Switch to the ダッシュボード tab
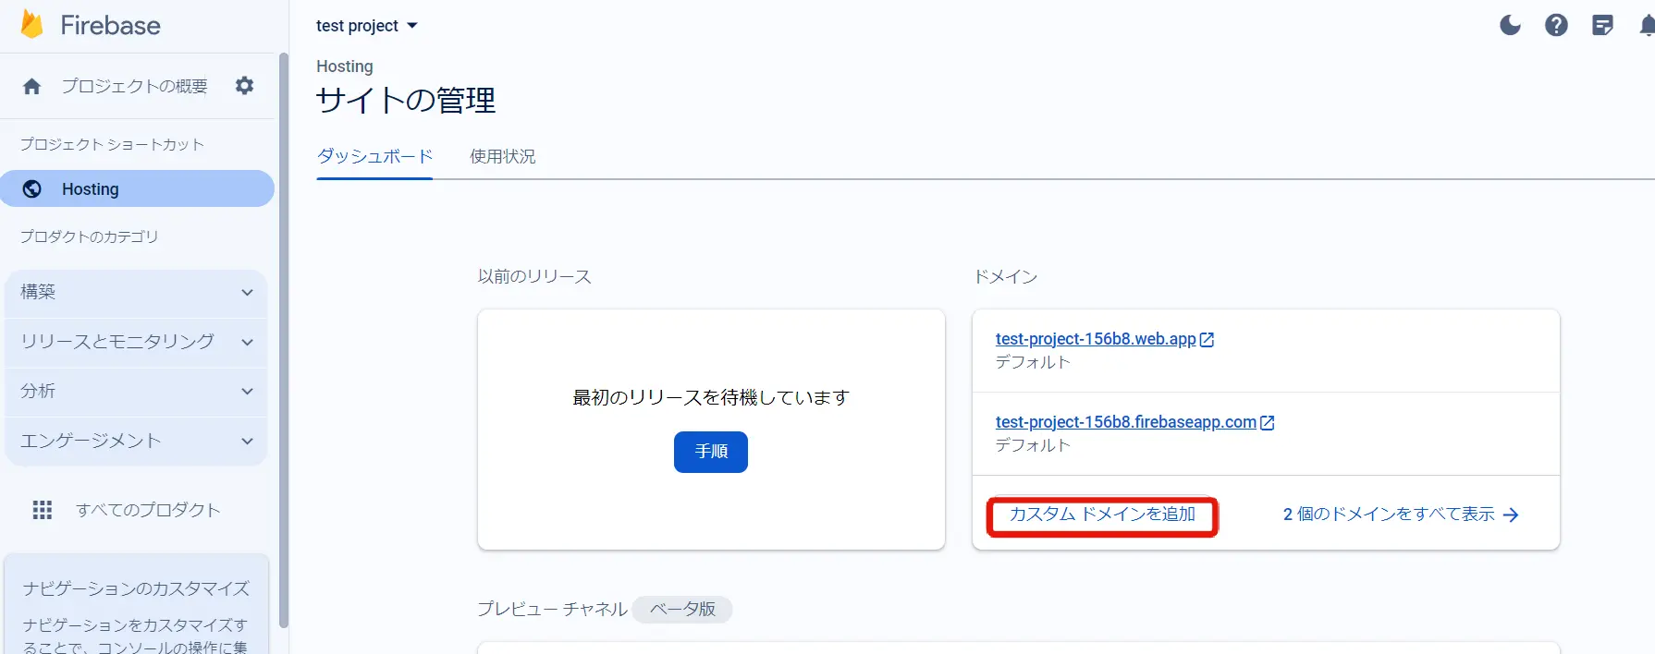This screenshot has height=654, width=1655. click(374, 156)
